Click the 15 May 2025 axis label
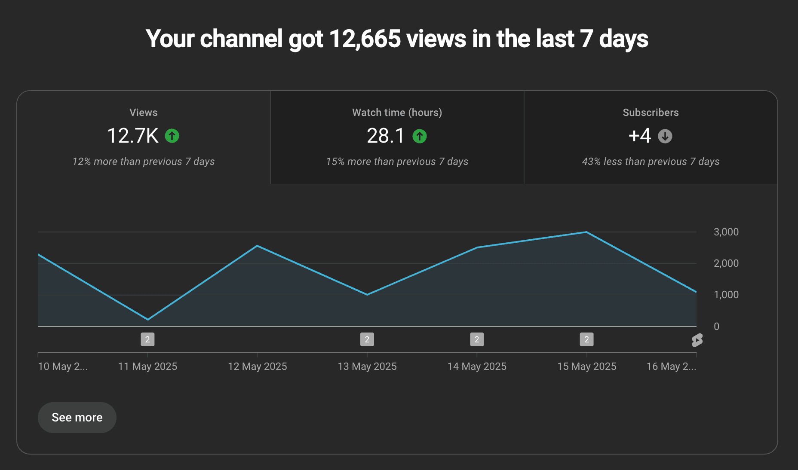The image size is (798, 470). tap(586, 366)
